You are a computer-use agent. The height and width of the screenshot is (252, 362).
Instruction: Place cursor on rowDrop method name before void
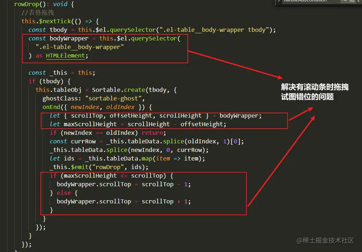tap(26, 4)
